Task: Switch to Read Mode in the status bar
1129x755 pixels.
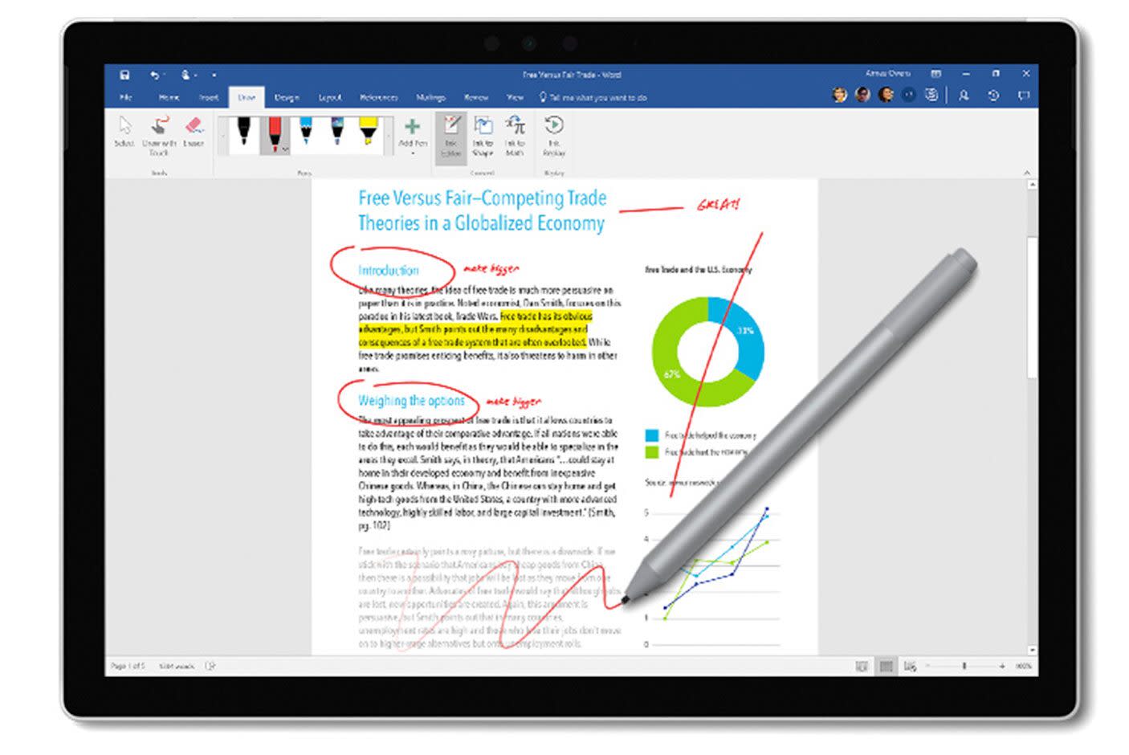Action: [x=861, y=665]
